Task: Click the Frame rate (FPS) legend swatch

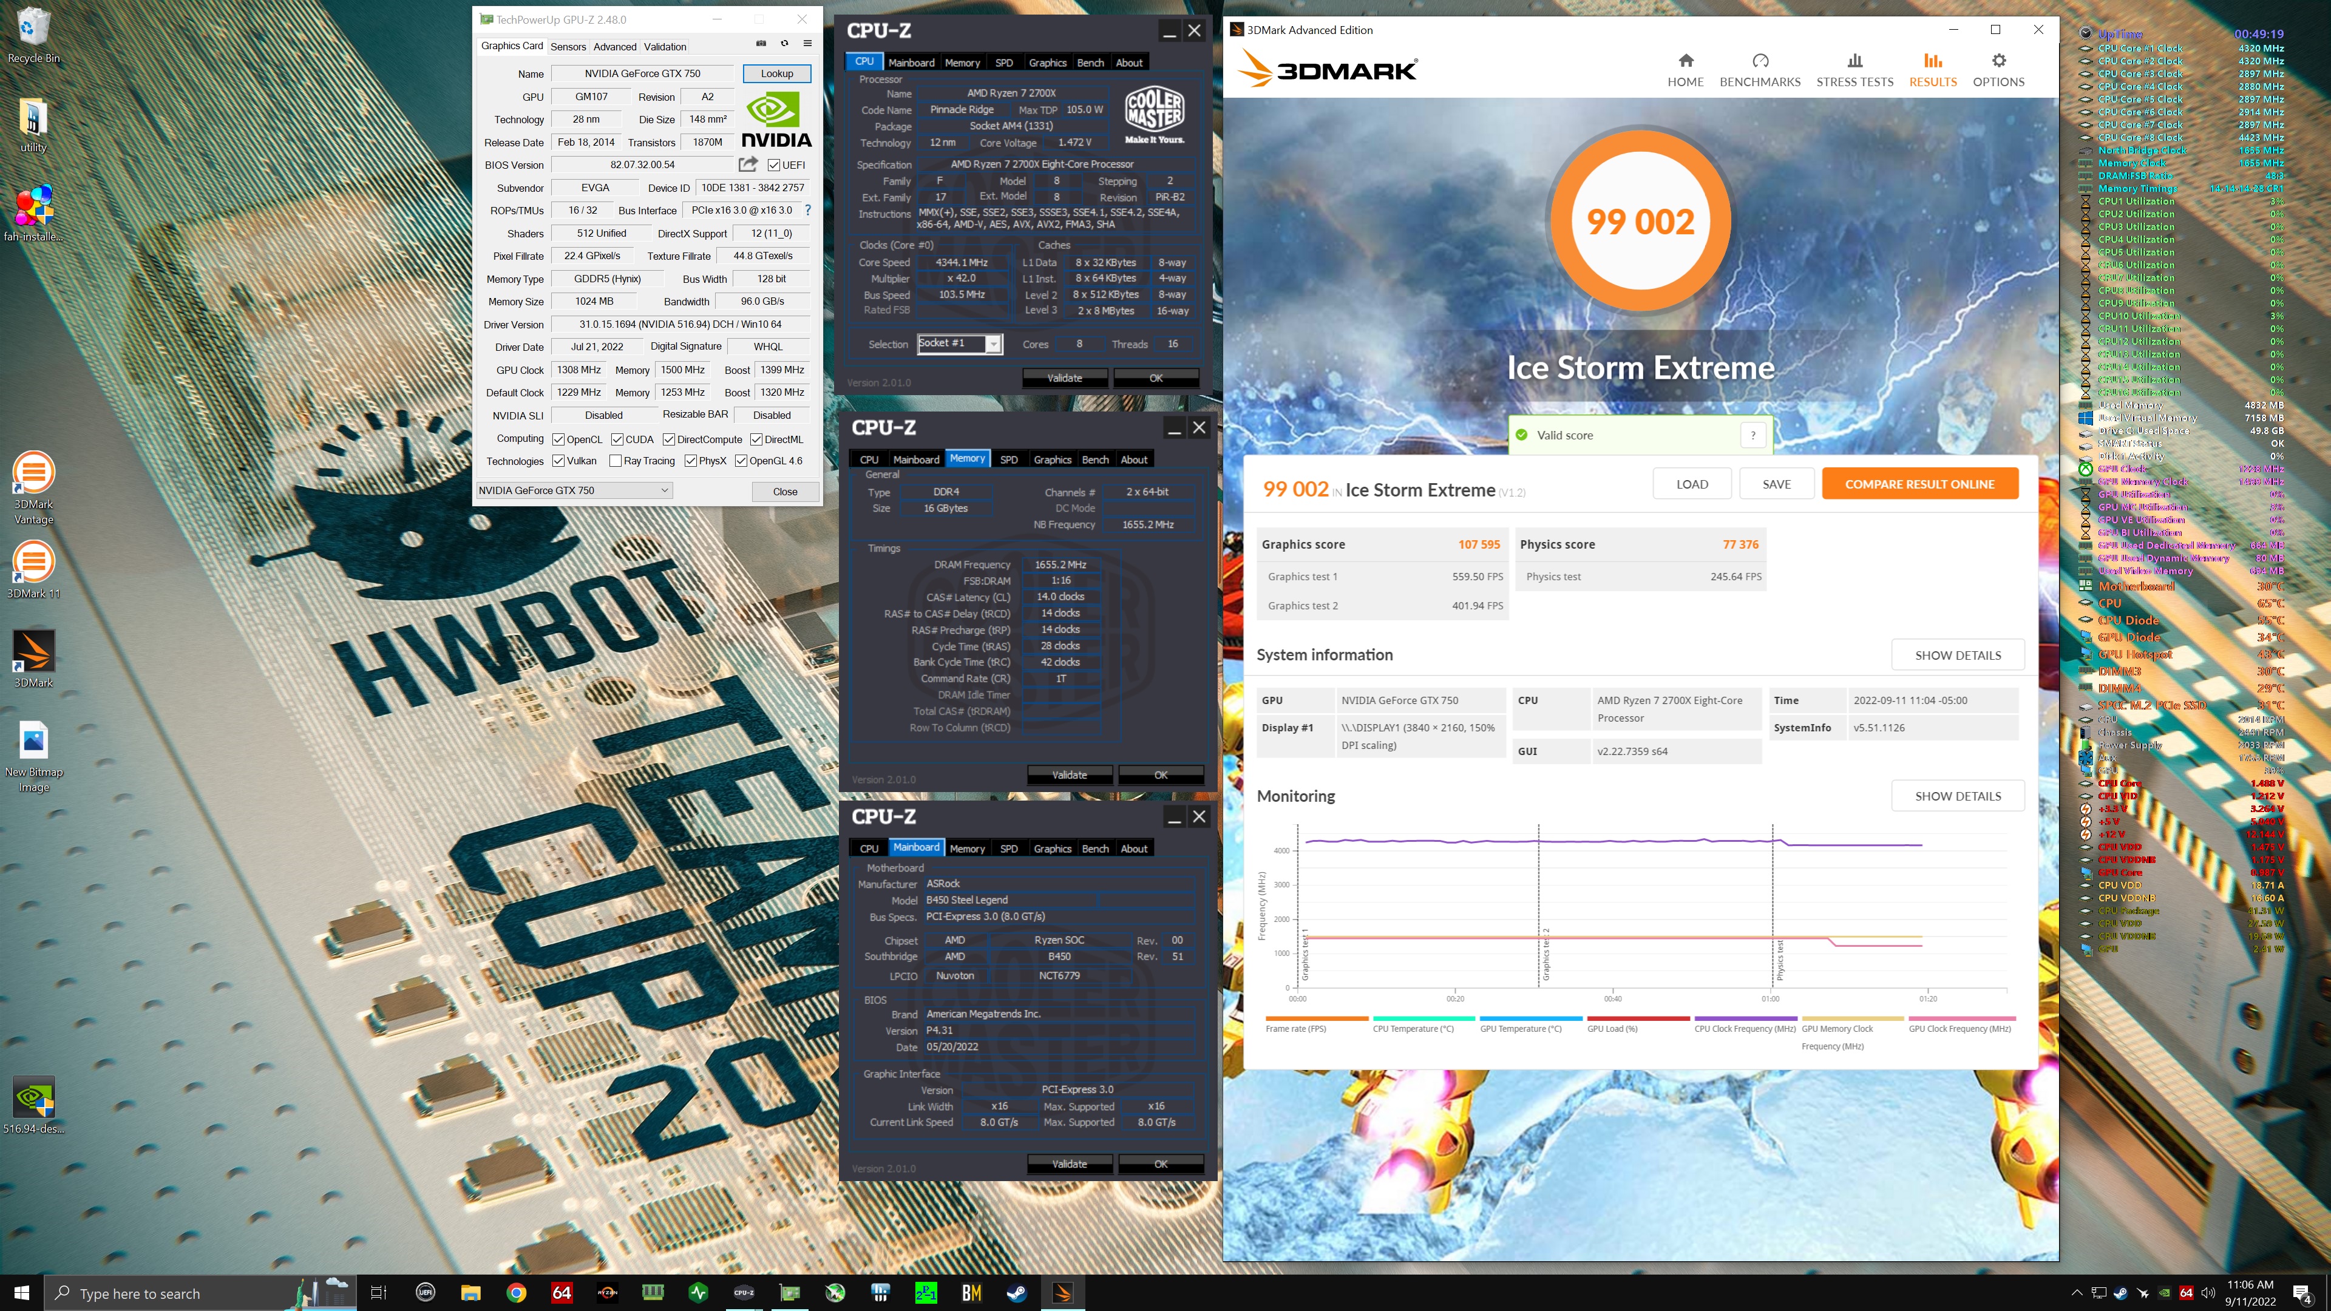Action: pos(1317,1019)
